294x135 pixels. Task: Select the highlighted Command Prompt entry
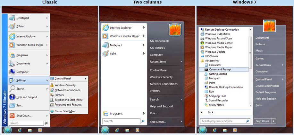pyautogui.click(x=220, y=69)
